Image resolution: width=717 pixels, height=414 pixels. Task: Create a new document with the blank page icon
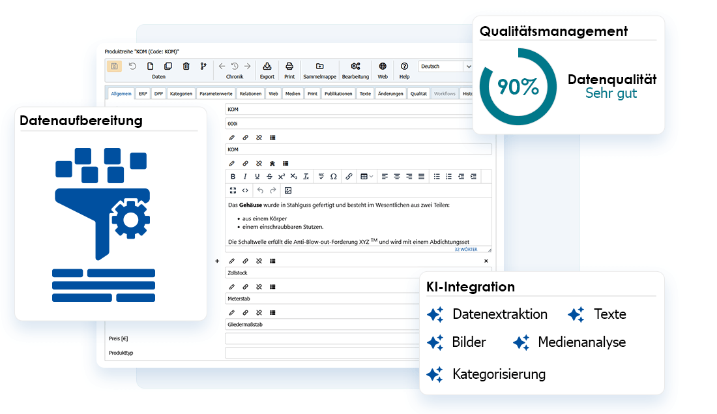pos(150,67)
